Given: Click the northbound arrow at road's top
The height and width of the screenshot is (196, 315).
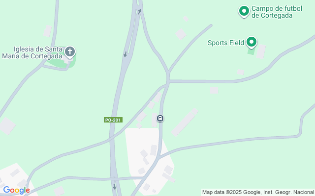Looking at the screenshot, I should [140, 11].
